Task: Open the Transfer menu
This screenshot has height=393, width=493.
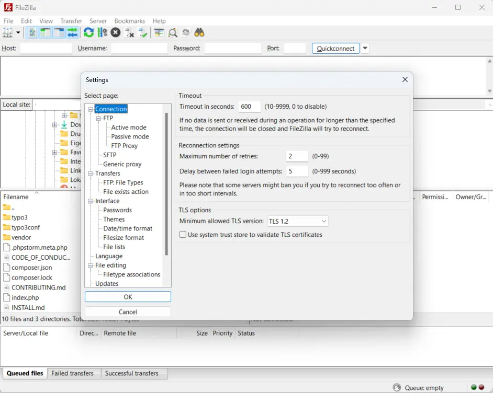Action: 71,21
